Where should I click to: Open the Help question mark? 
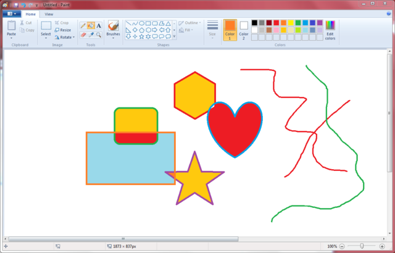[388, 14]
